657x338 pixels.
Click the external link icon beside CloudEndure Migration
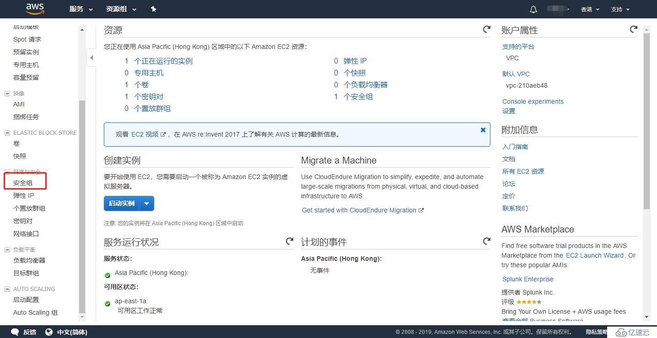coord(421,210)
